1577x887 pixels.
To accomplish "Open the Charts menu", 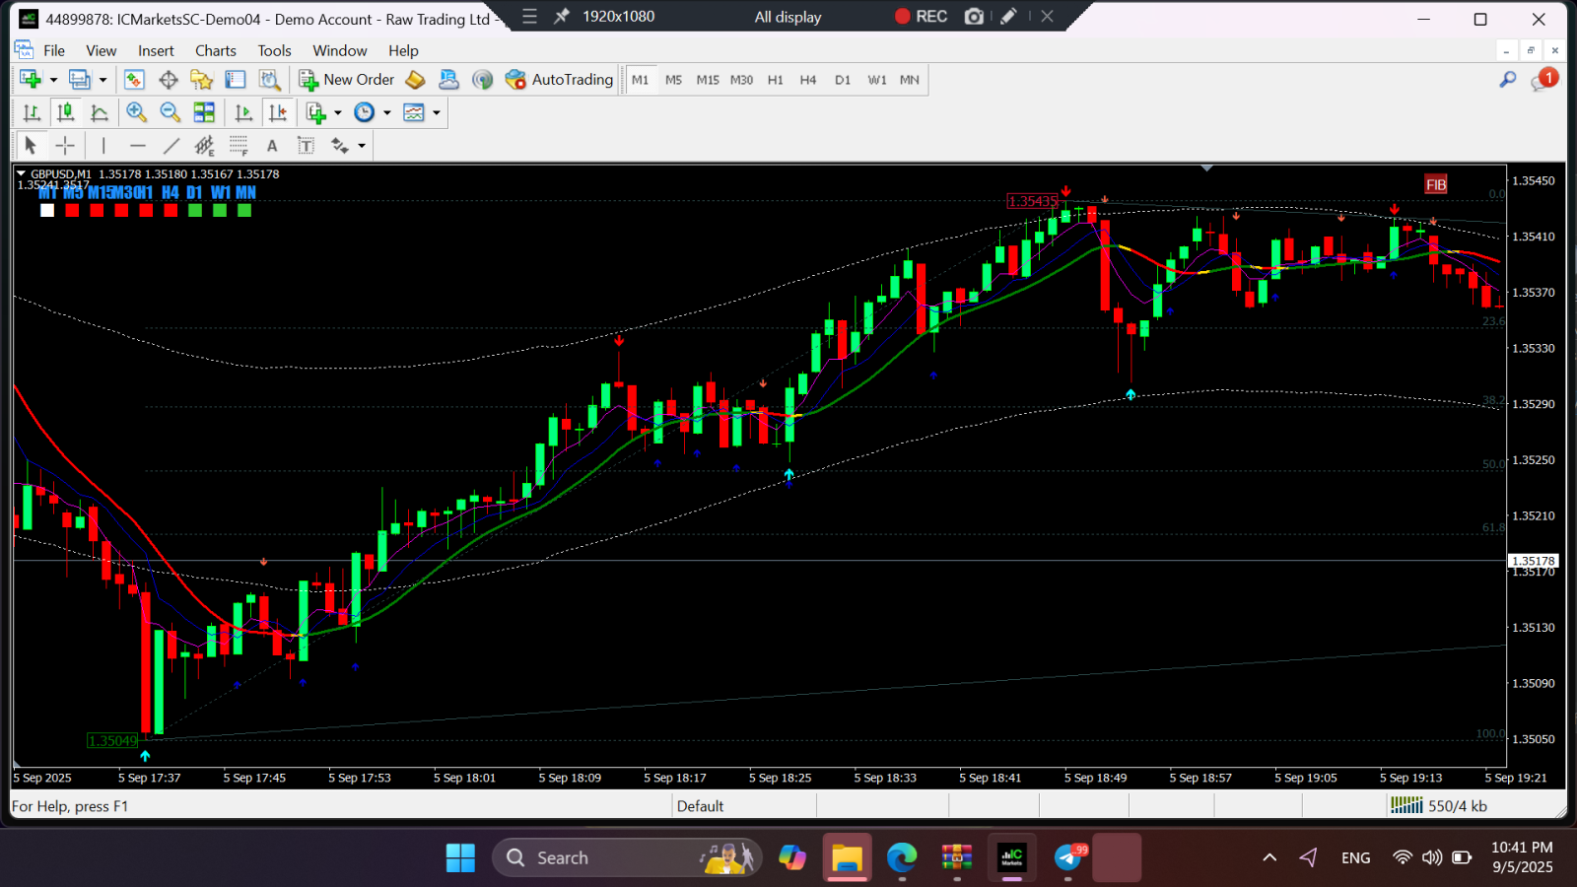I will (215, 50).
